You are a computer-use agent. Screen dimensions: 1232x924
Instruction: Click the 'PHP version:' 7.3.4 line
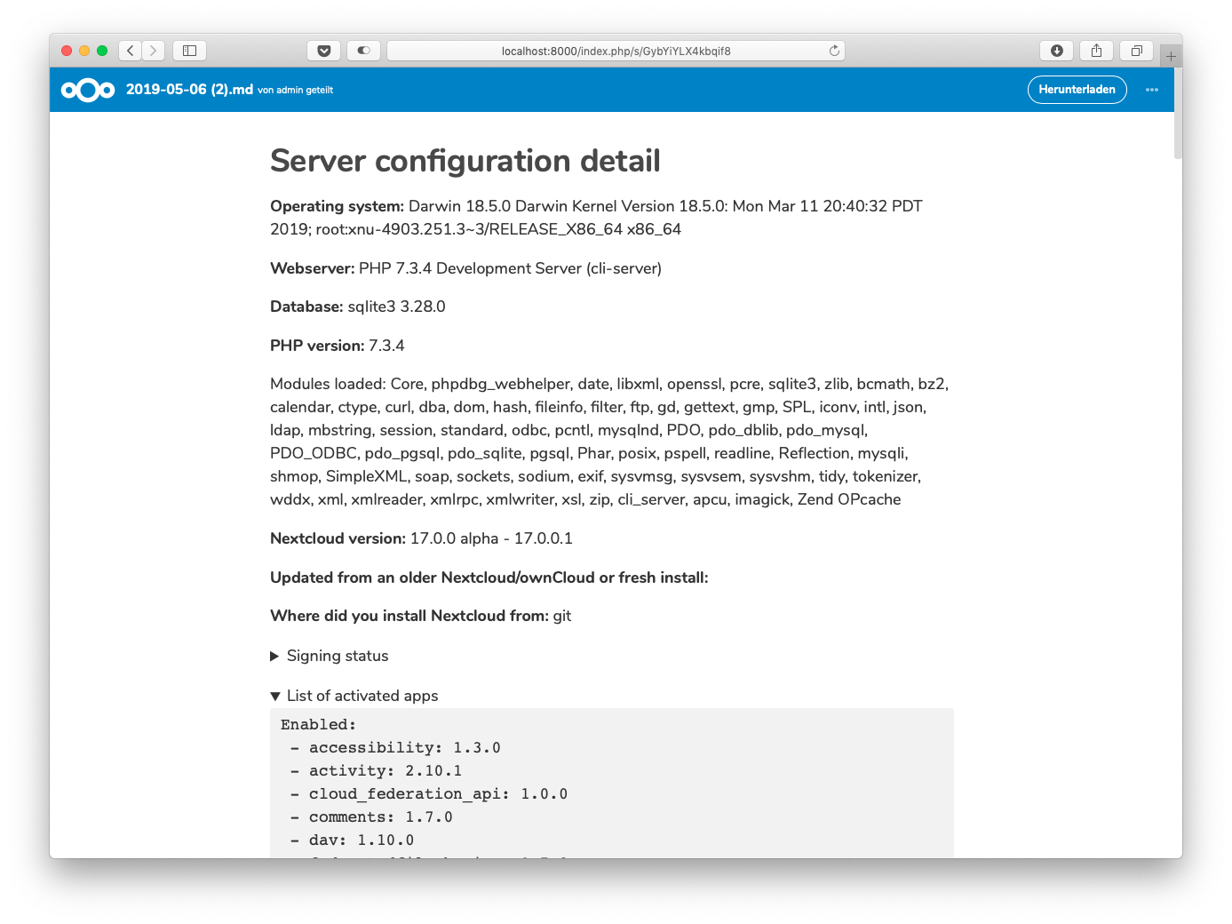click(338, 346)
